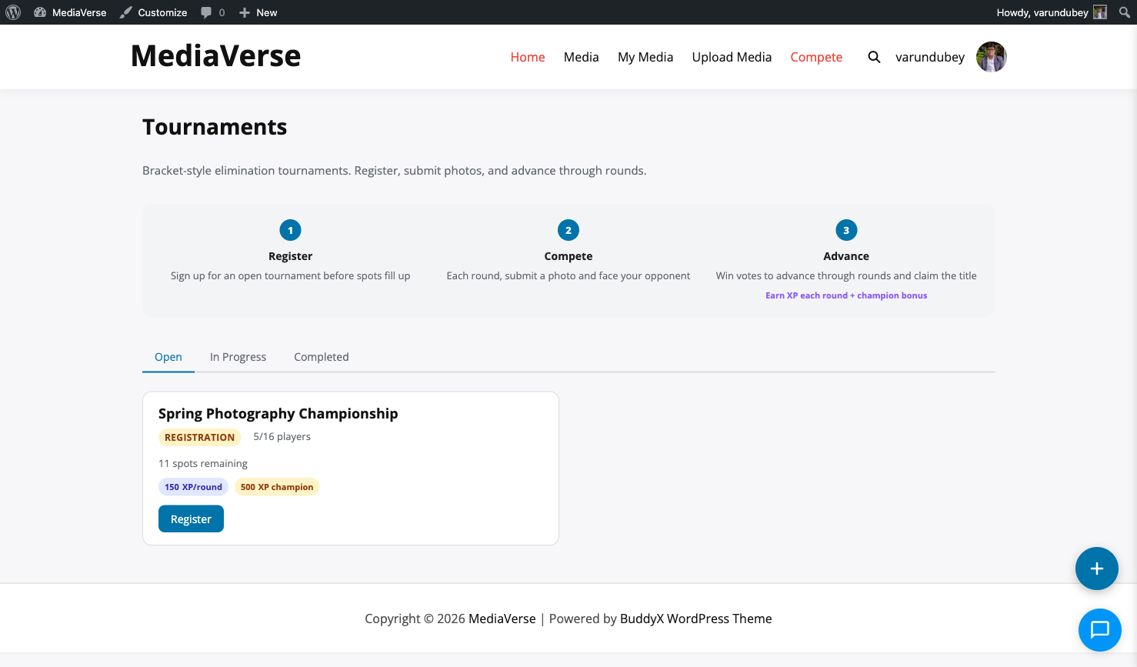This screenshot has height=667, width=1137.
Task: Register for the Spring Photography Championship
Action: [191, 519]
